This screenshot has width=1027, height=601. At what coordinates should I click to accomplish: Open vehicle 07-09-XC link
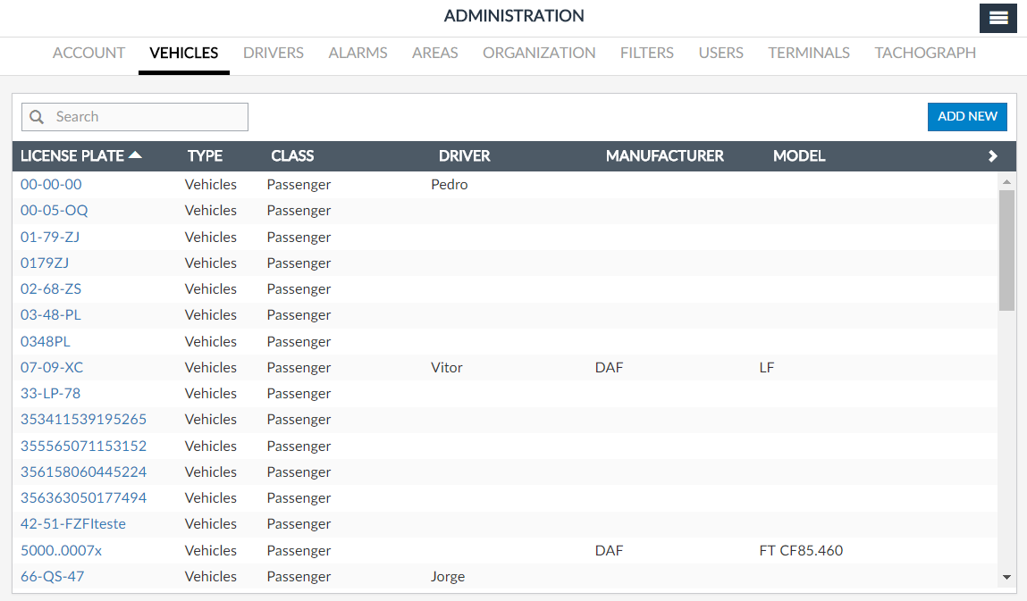click(52, 367)
